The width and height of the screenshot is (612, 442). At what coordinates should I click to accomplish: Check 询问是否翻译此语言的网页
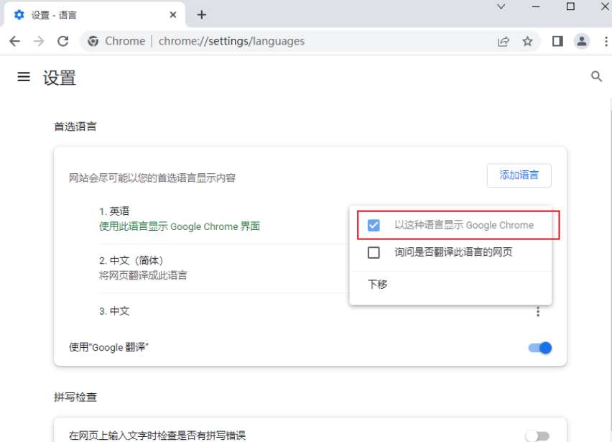pyautogui.click(x=374, y=252)
